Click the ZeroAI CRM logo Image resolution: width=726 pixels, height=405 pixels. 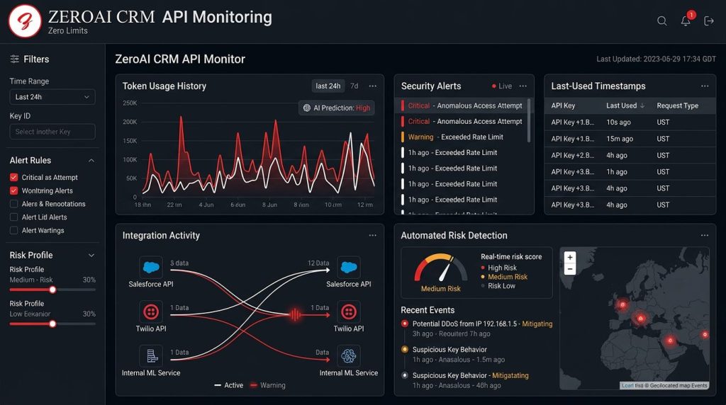(25, 21)
